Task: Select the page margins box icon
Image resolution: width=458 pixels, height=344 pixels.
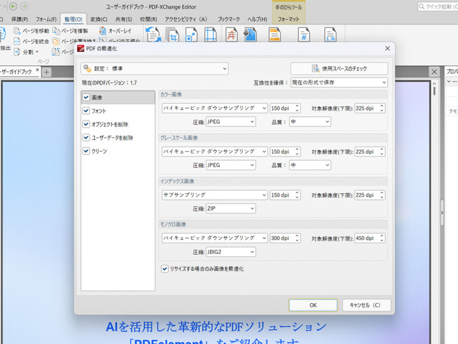Action: pos(210,35)
